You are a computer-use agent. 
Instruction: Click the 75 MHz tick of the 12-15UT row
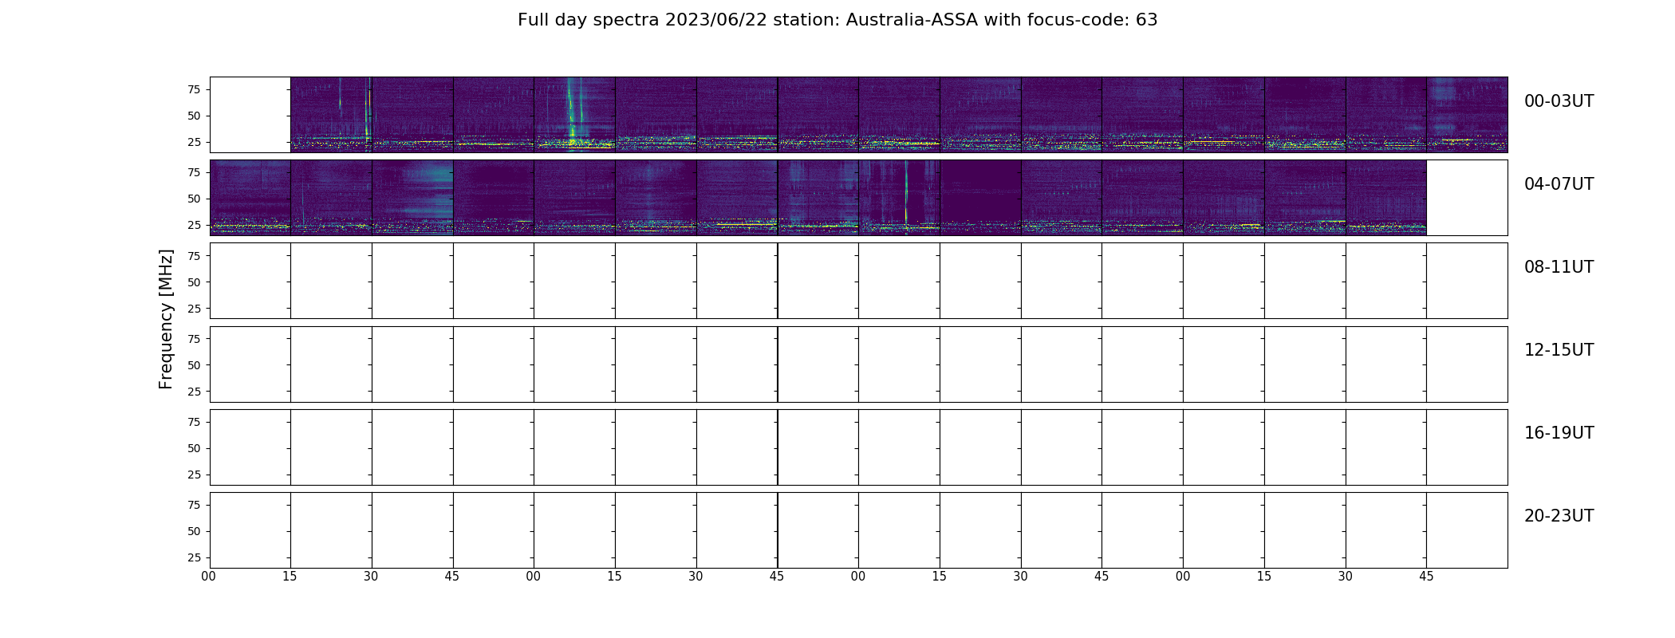tap(194, 339)
